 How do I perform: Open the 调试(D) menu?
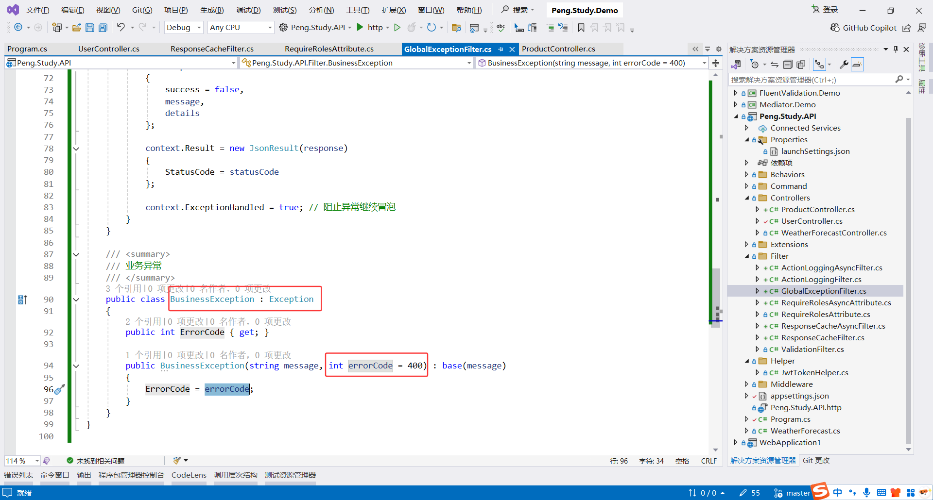[248, 10]
